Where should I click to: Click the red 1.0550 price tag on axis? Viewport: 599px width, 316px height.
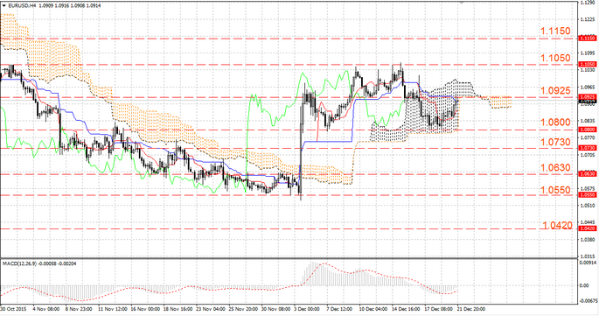click(588, 194)
